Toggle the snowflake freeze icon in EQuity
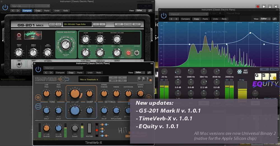The width and height of the screenshot is (280, 146). point(239,72)
